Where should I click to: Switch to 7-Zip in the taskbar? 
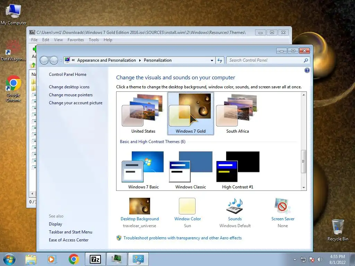click(x=95, y=259)
